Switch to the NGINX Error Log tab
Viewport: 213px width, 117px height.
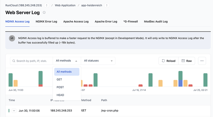tap(46, 21)
